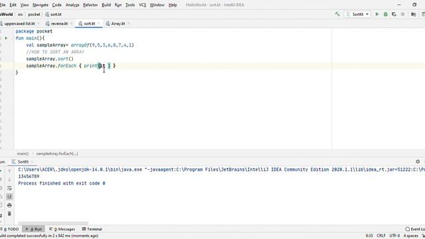
Task: Click the 13456789 console output line
Action: click(x=29, y=177)
